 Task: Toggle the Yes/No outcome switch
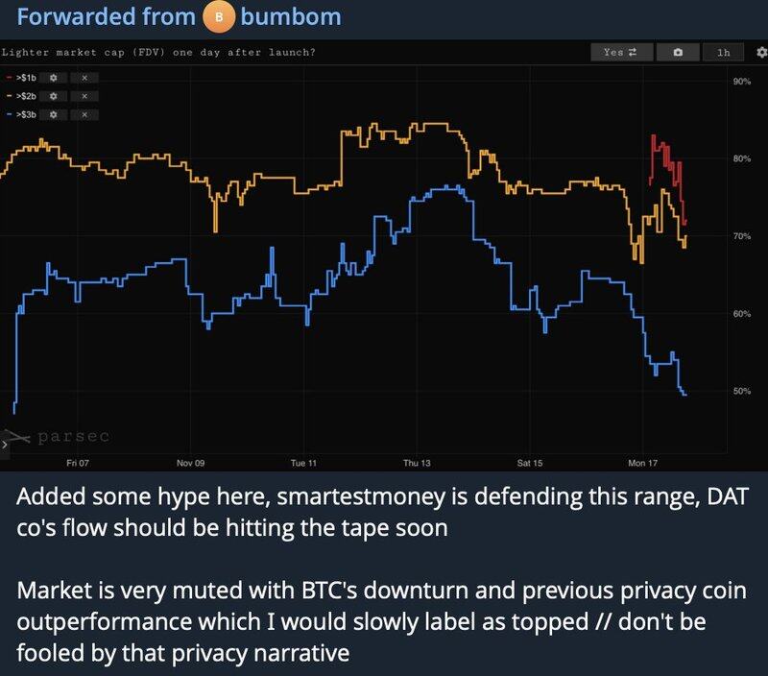622,53
